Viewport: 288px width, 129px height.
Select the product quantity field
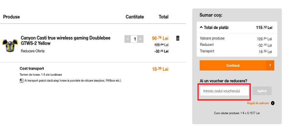coord(134,39)
